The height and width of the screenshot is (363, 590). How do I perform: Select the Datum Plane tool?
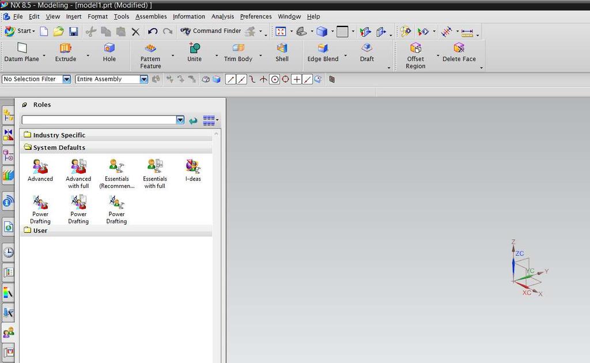(21, 52)
